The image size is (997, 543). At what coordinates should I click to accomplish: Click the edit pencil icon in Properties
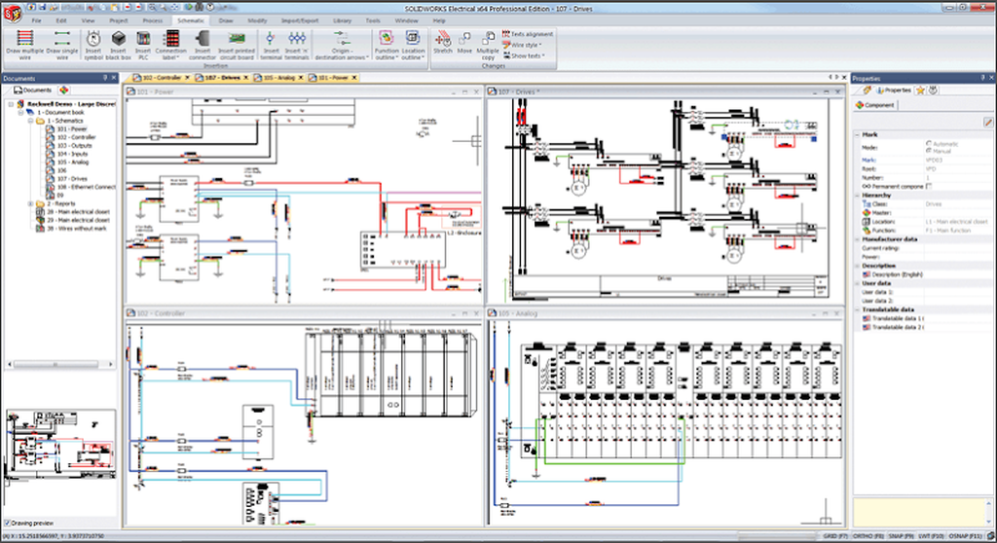(x=989, y=121)
